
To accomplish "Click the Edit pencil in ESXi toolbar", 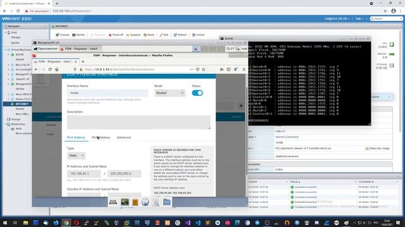I will click(x=164, y=35).
